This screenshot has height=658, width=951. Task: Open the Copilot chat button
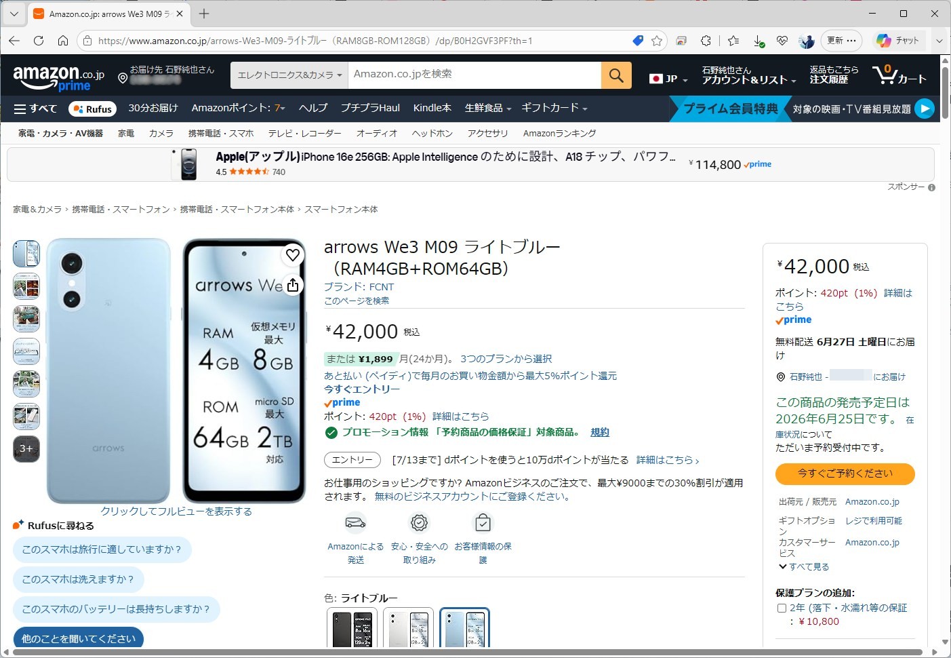coord(897,41)
